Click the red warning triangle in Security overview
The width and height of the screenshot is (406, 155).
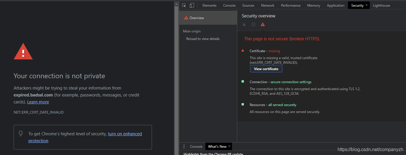[263, 24]
